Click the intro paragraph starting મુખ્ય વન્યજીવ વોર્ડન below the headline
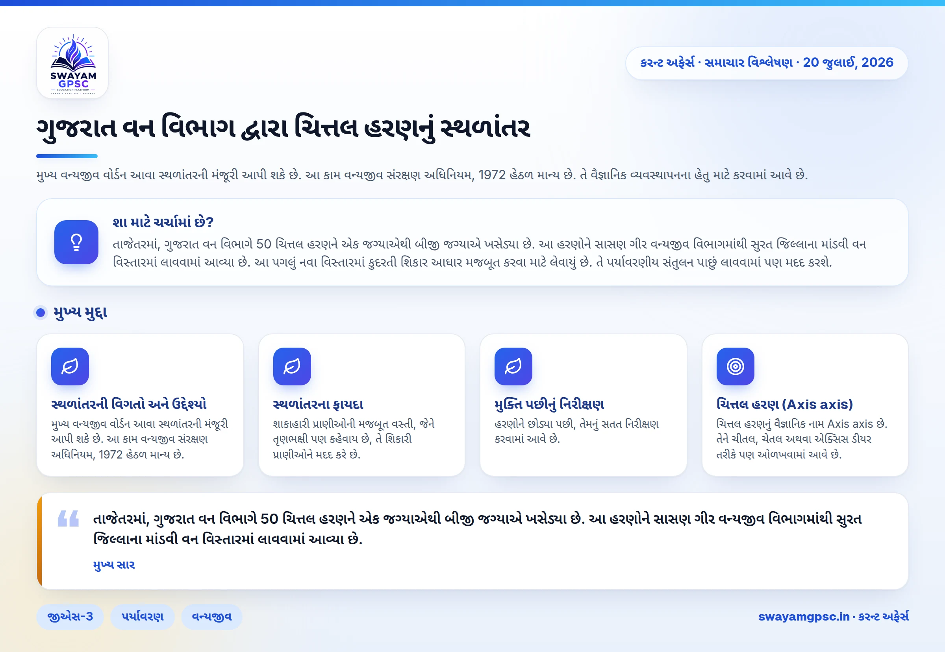945x652 pixels. pos(422,175)
